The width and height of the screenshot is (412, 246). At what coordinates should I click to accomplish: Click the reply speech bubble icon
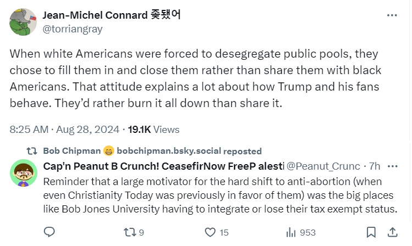point(49,232)
